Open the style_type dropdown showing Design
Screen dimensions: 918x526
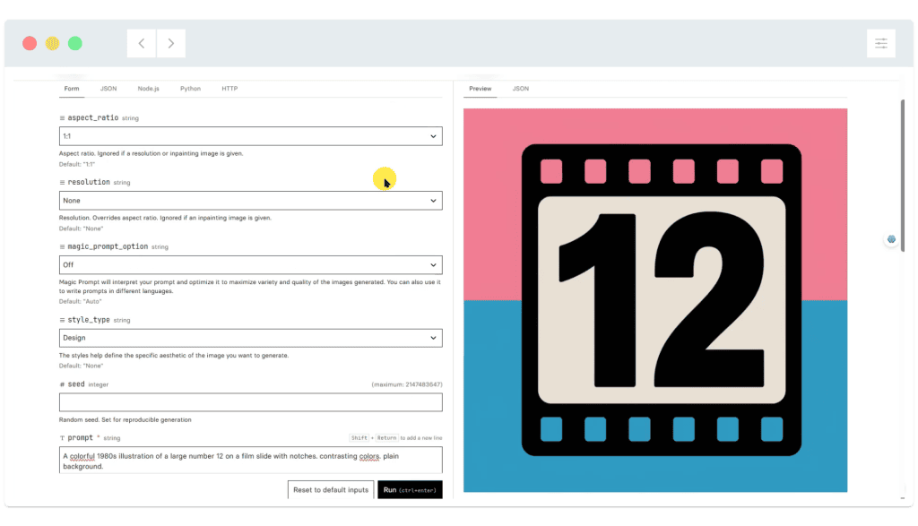pyautogui.click(x=251, y=338)
